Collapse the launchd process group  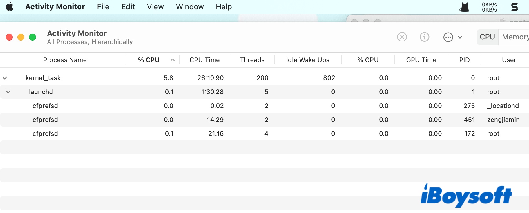(8, 92)
